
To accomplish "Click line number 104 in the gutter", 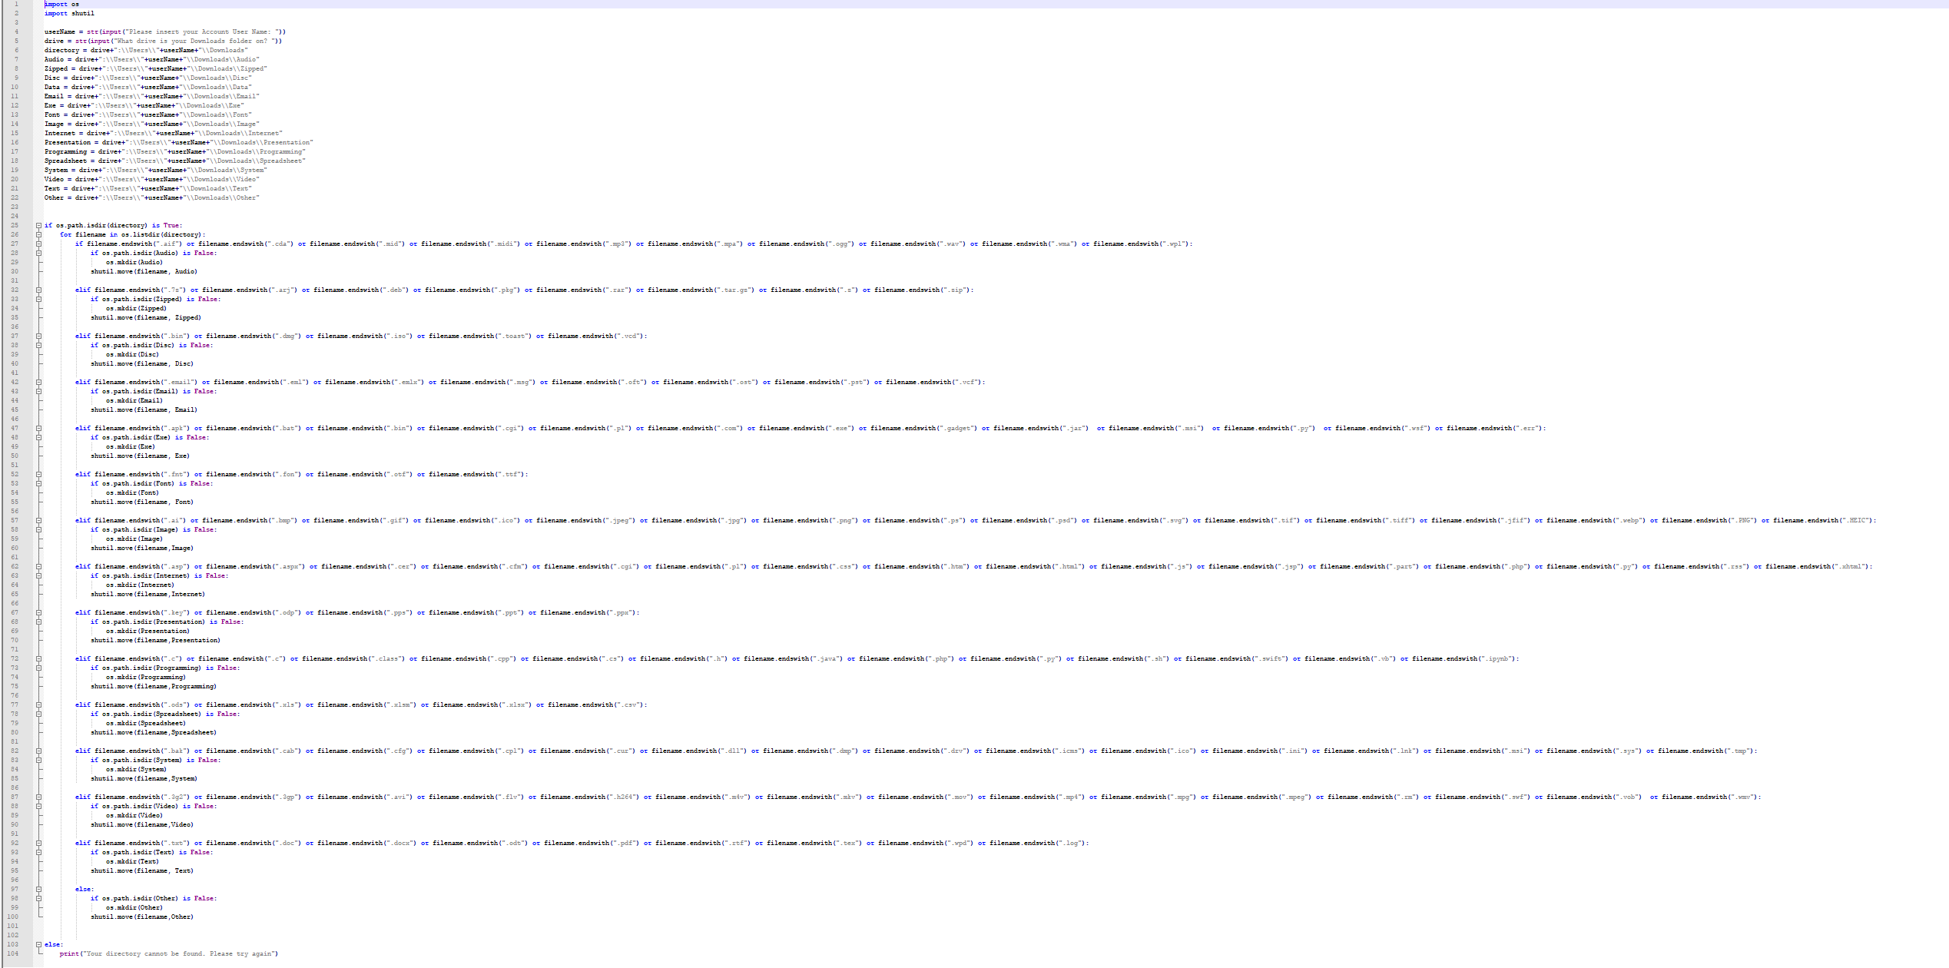I will 12,953.
